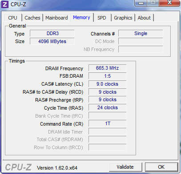Click the CPU-Z app icon in title bar

pyautogui.click(x=5, y=4)
